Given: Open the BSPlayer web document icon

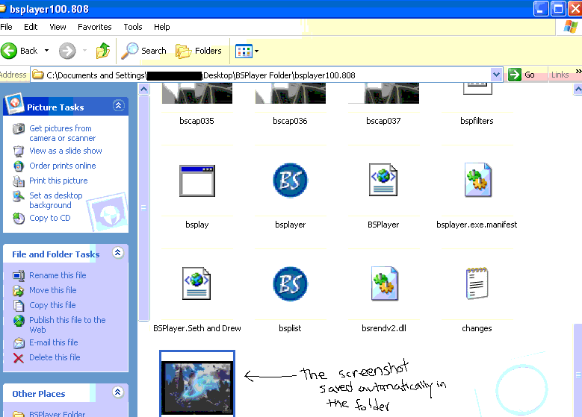Looking at the screenshot, I should (x=383, y=180).
